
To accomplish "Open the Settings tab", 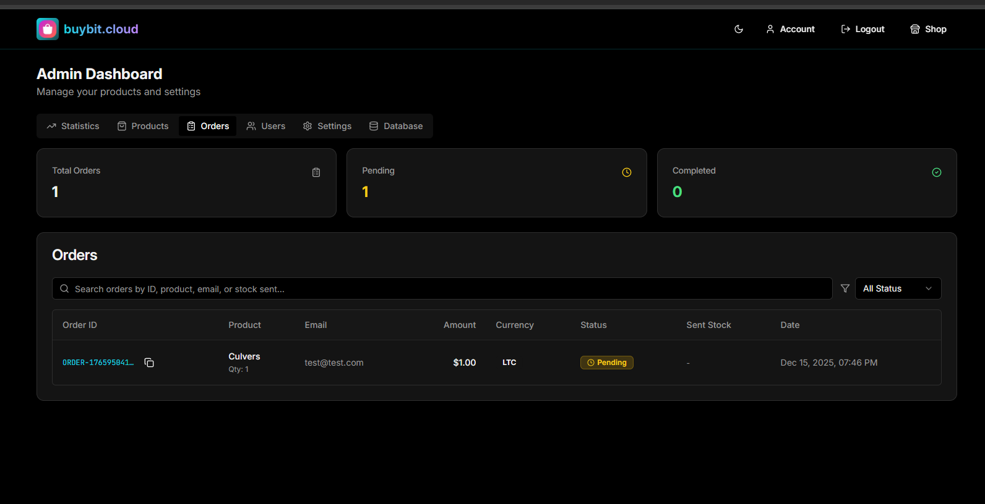I will (327, 126).
